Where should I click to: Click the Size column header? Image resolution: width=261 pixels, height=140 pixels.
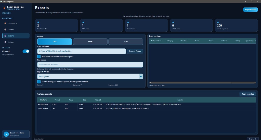[84, 100]
